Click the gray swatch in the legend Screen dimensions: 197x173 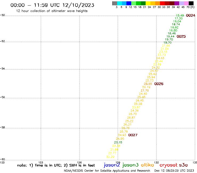115,3
